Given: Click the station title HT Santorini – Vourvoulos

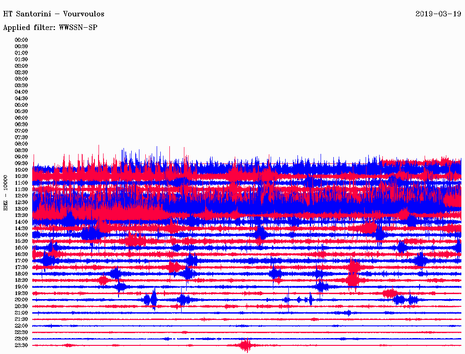Looking at the screenshot, I should (x=54, y=14).
